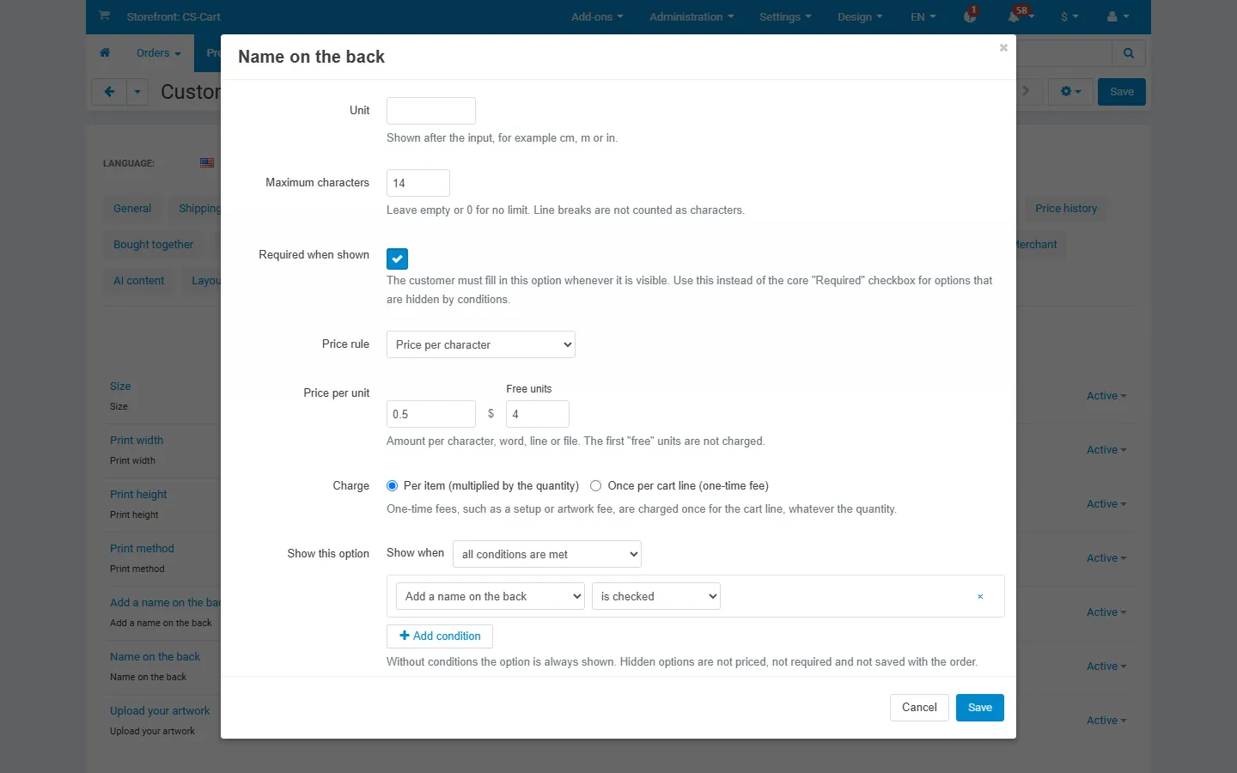Open Active status dropdown for Print height
The height and width of the screenshot is (773, 1237).
point(1106,504)
